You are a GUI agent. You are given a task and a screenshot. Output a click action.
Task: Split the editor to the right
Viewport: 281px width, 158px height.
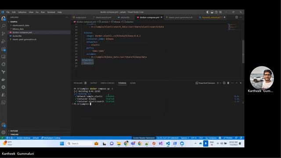[237, 17]
